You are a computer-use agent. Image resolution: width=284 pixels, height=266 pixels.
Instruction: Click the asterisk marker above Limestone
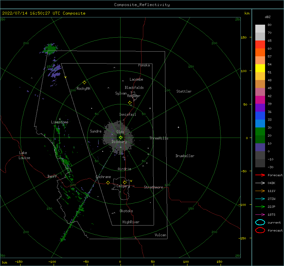tap(60, 119)
